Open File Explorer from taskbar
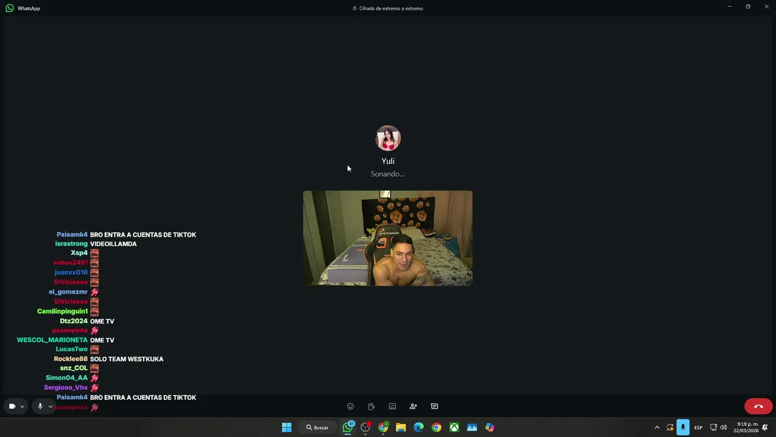 point(401,427)
